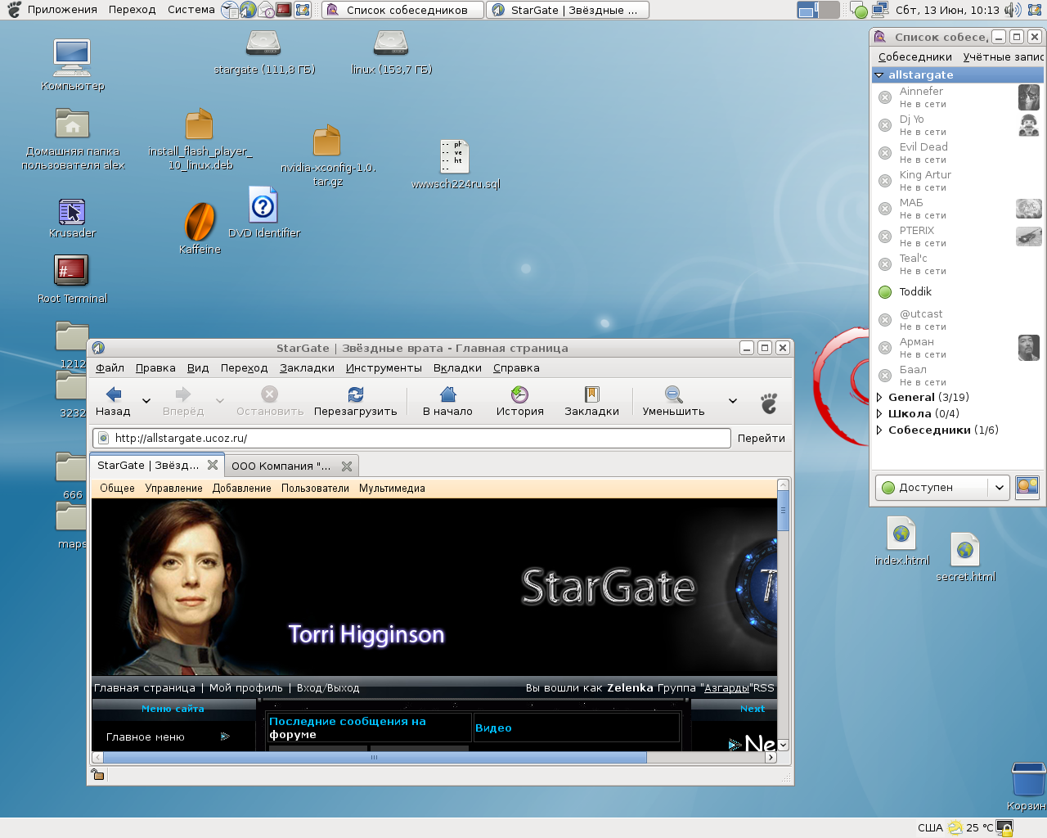
Task: Open the Инструменты menu
Action: [x=384, y=368]
